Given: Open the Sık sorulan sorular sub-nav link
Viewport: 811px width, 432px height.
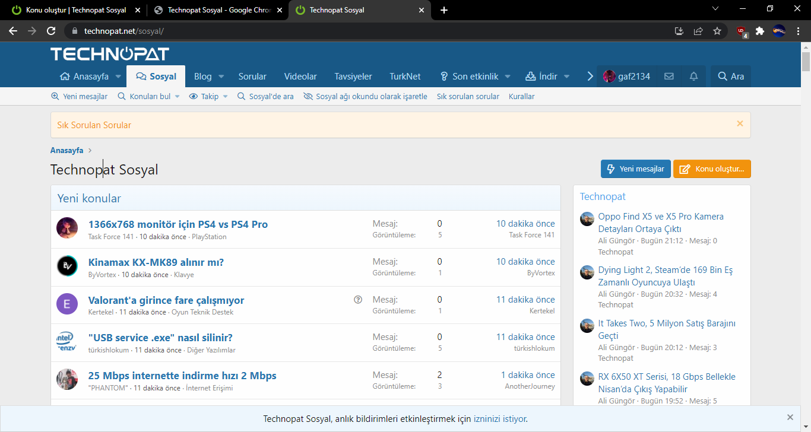Looking at the screenshot, I should point(468,96).
